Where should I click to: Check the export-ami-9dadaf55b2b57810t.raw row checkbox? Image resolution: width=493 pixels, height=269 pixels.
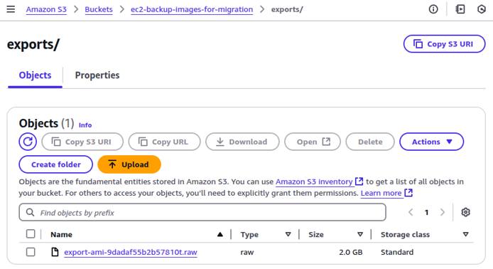pyautogui.click(x=31, y=252)
